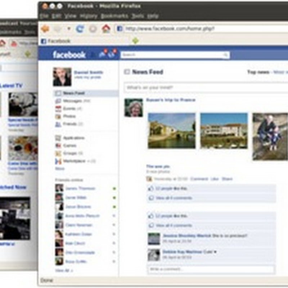Click the Groups icon in the sidebar
Screen dimensions: 288x288
58,153
